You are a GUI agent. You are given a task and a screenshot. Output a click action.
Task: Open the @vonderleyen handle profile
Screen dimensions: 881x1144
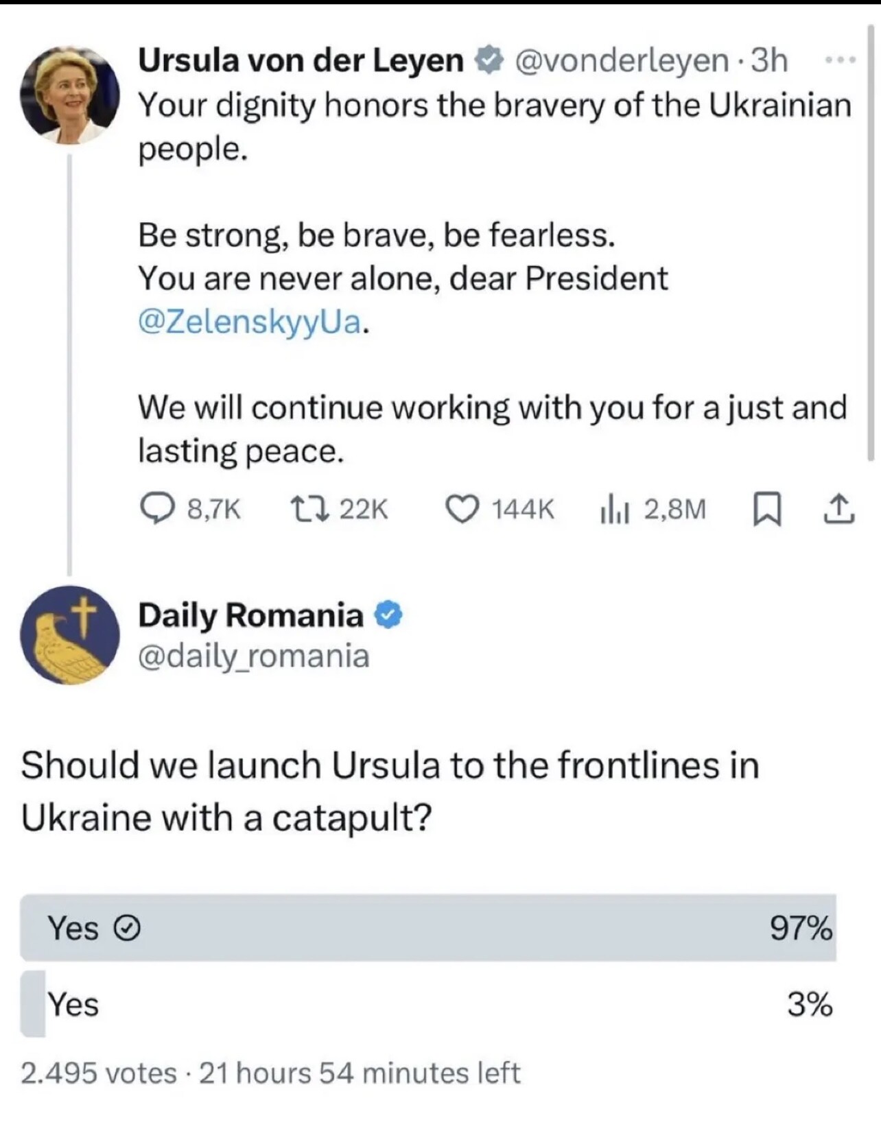[621, 60]
